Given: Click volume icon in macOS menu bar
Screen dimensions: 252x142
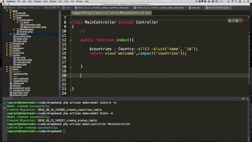Looking at the screenshot, I should [x=228, y=1].
